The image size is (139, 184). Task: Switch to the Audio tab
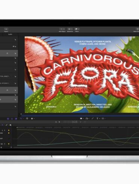click(x=10, y=34)
